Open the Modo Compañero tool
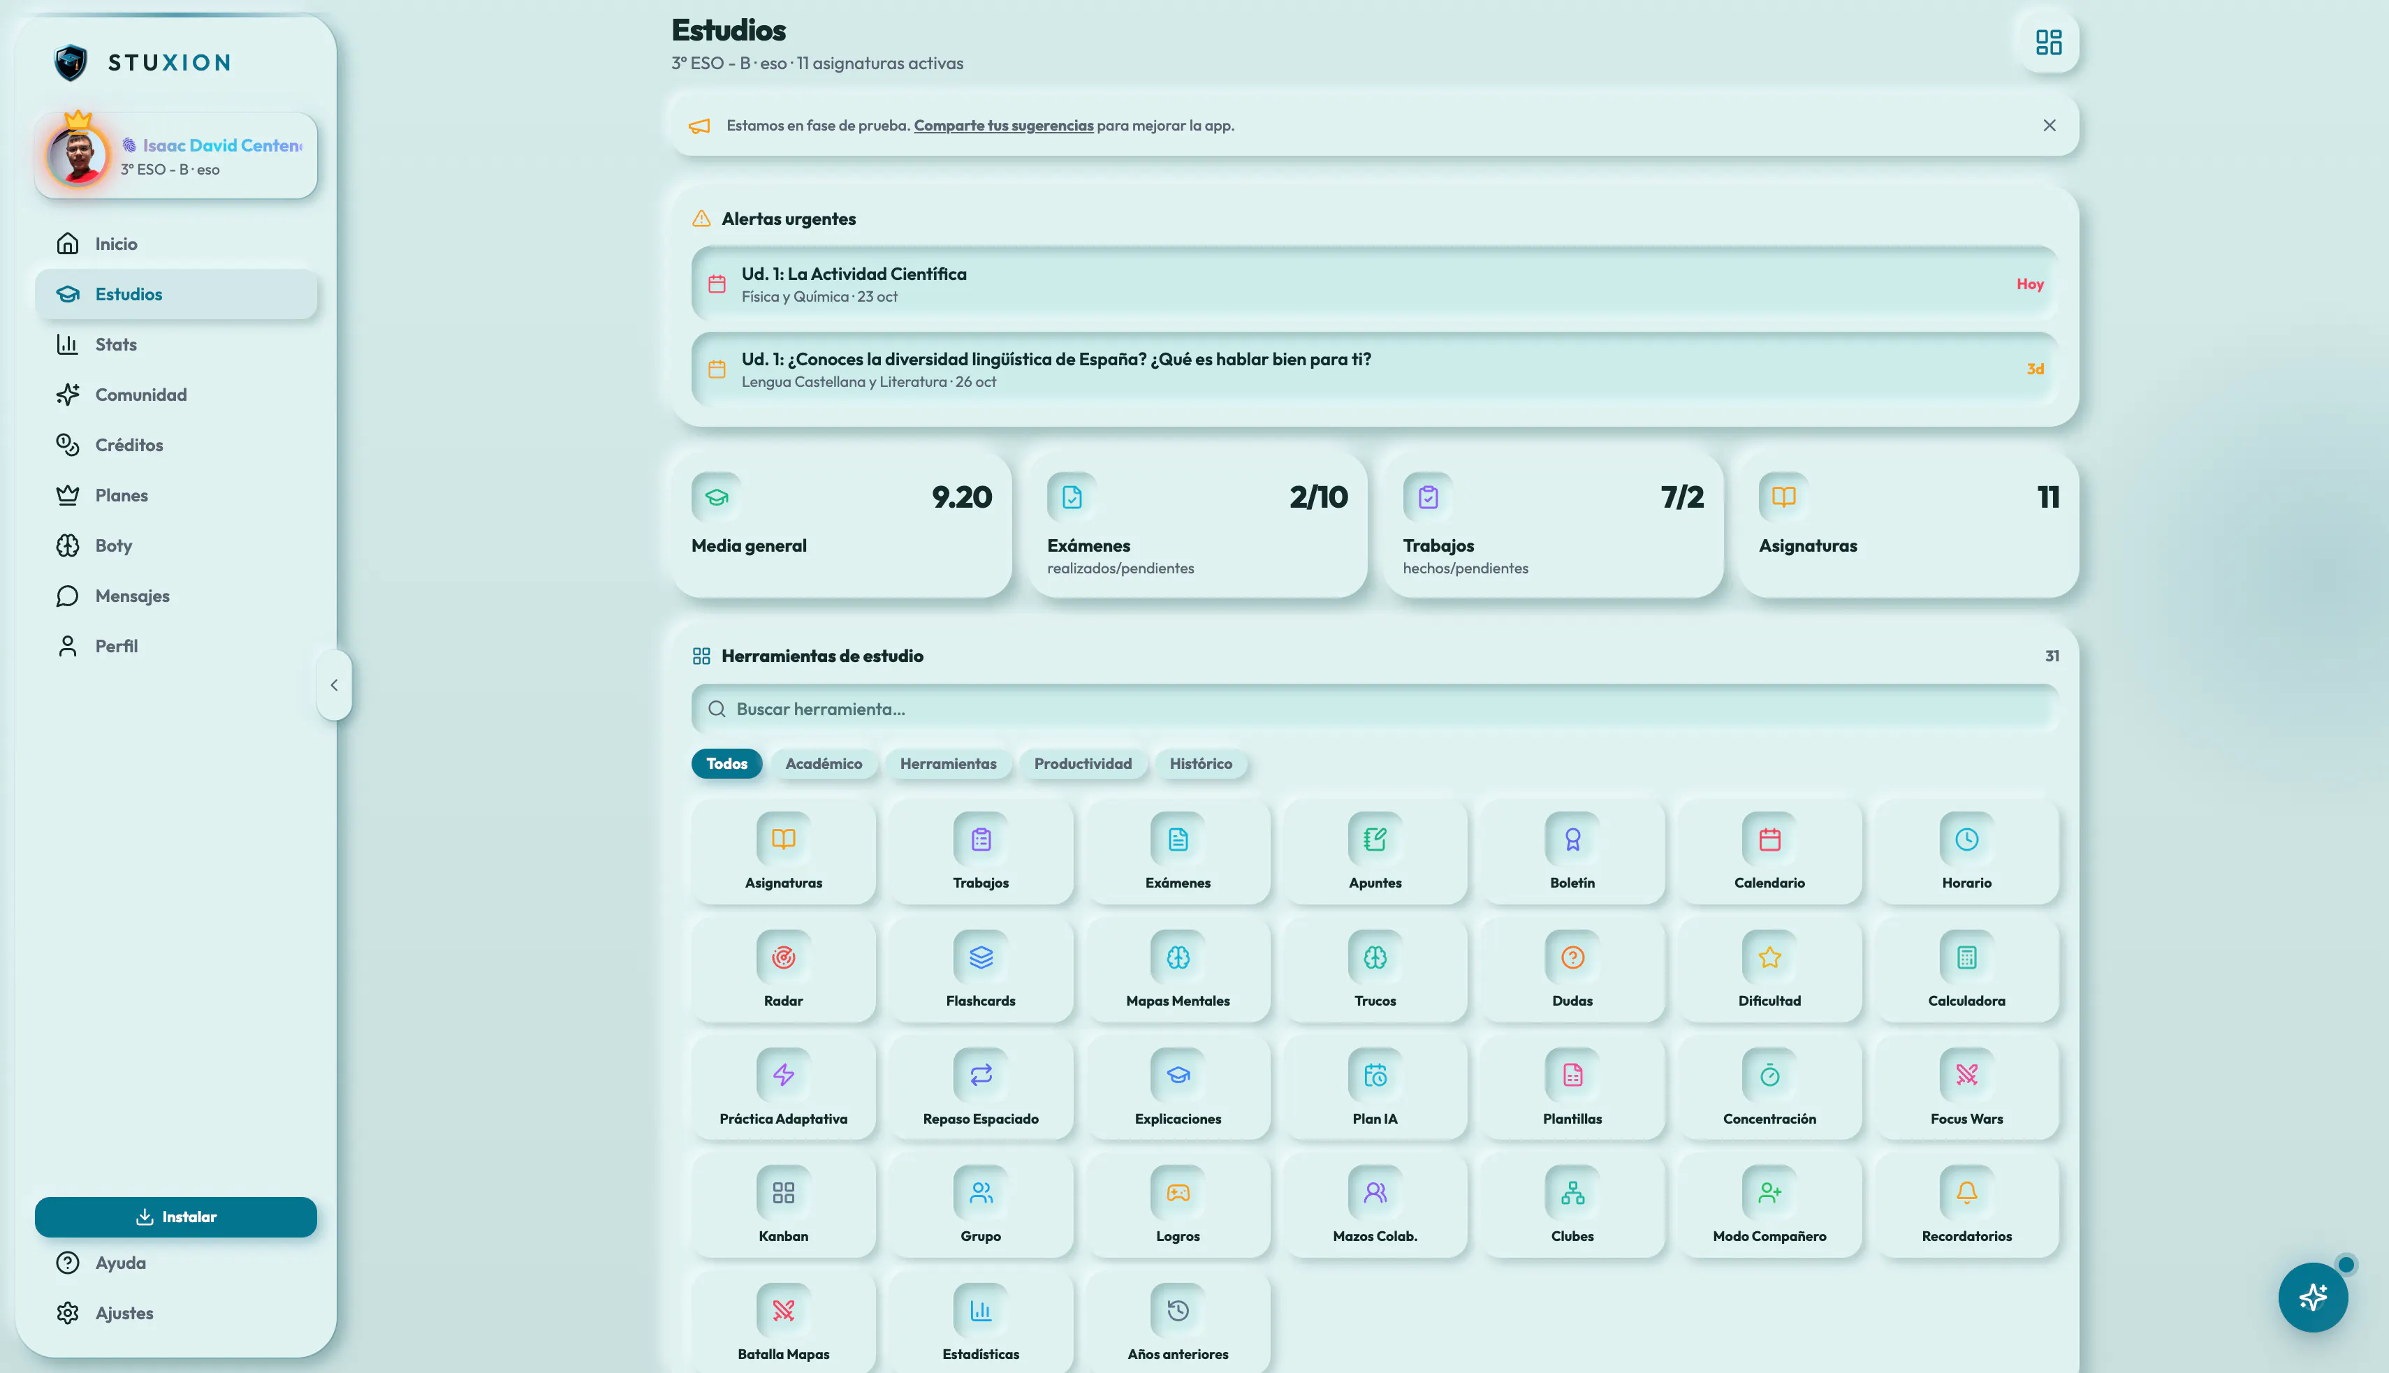2389x1373 pixels. click(1769, 1206)
